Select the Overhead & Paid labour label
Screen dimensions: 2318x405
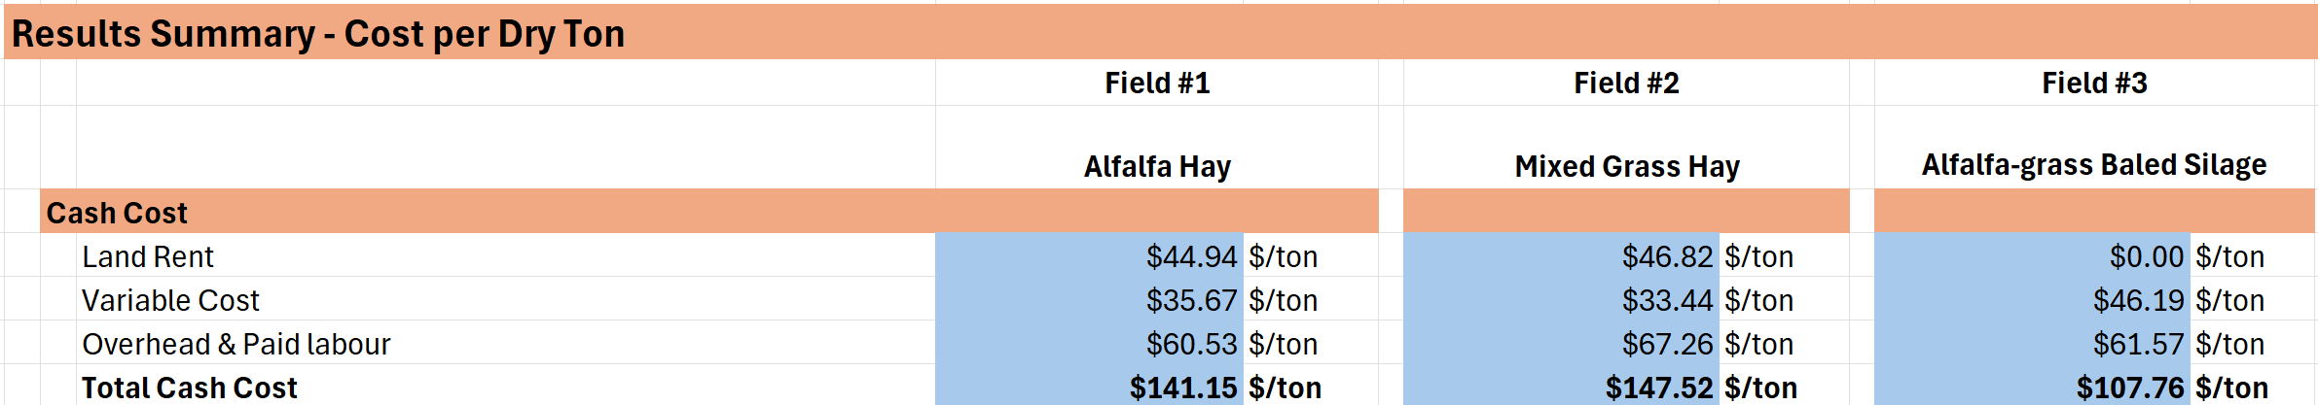(x=235, y=344)
